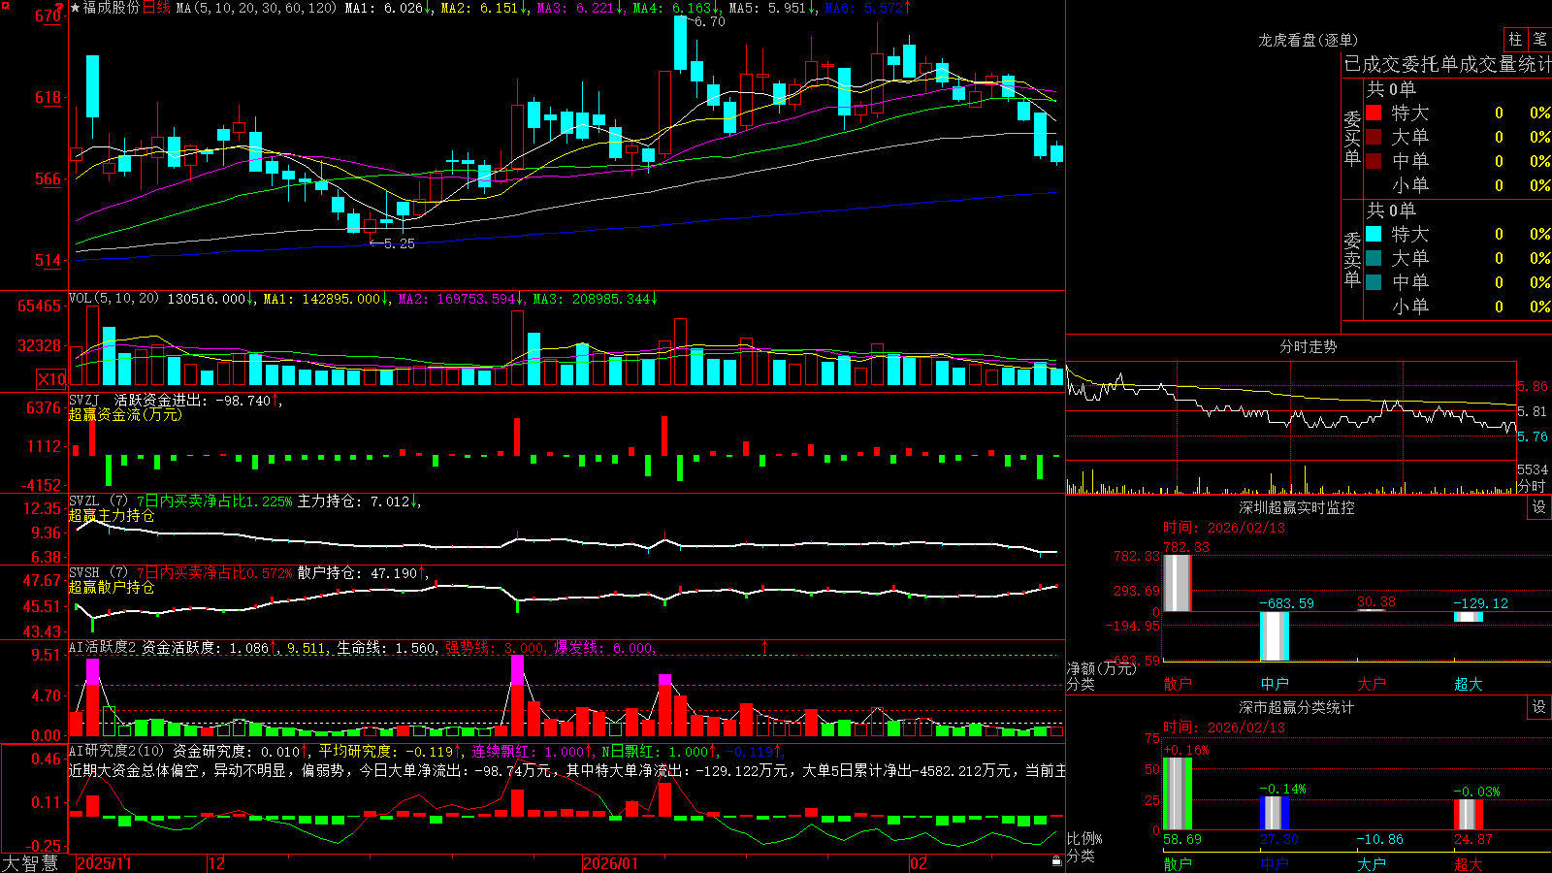The height and width of the screenshot is (873, 1552).
Task: Click the 12 month marker on the time axis
Action: 217,863
